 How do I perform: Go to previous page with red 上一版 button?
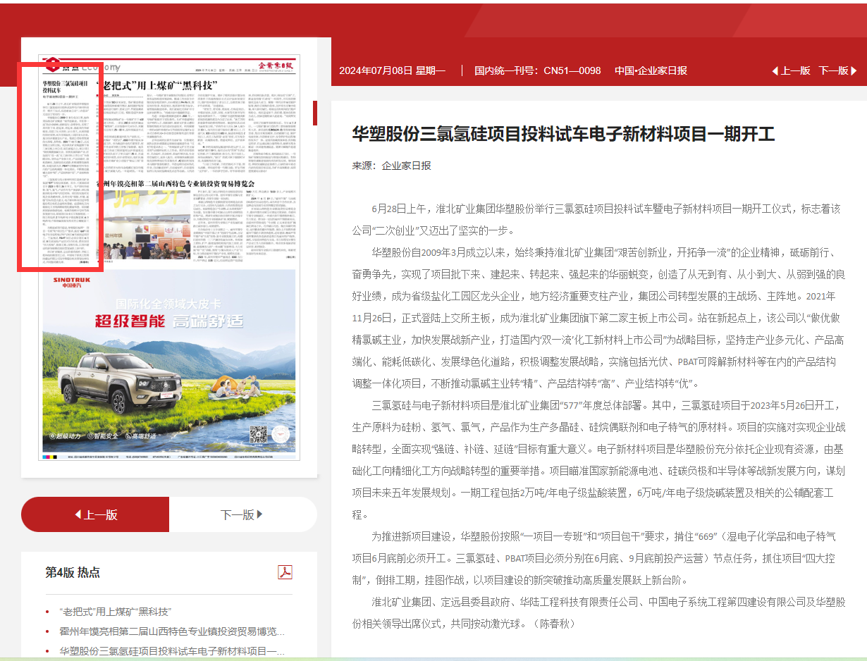click(x=95, y=514)
